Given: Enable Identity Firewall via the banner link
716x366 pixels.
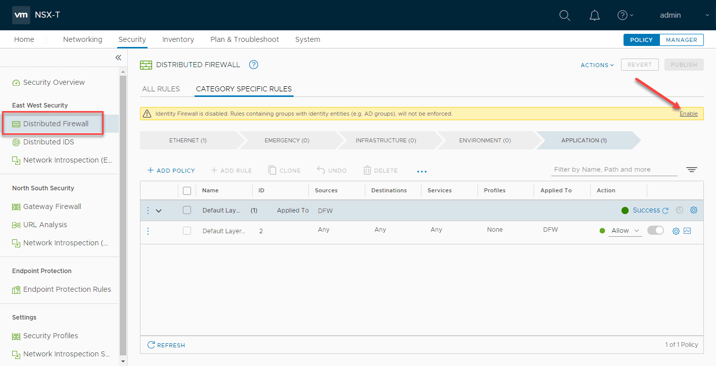Looking at the screenshot, I should (689, 114).
